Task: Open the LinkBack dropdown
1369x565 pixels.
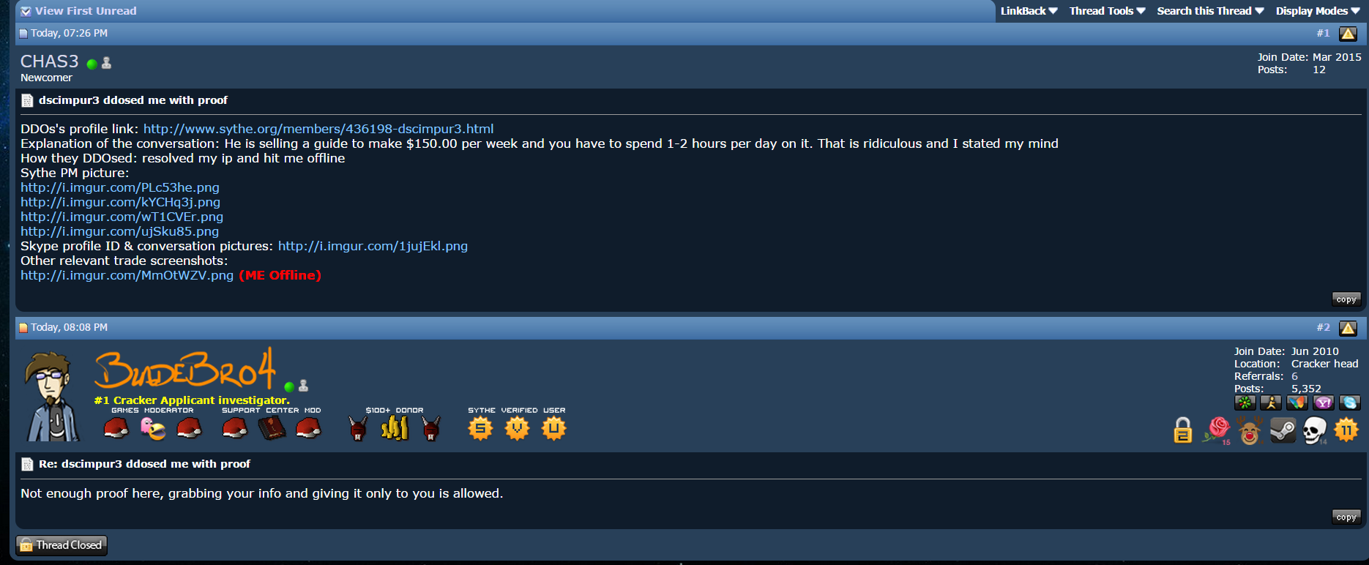Action: point(1029,11)
